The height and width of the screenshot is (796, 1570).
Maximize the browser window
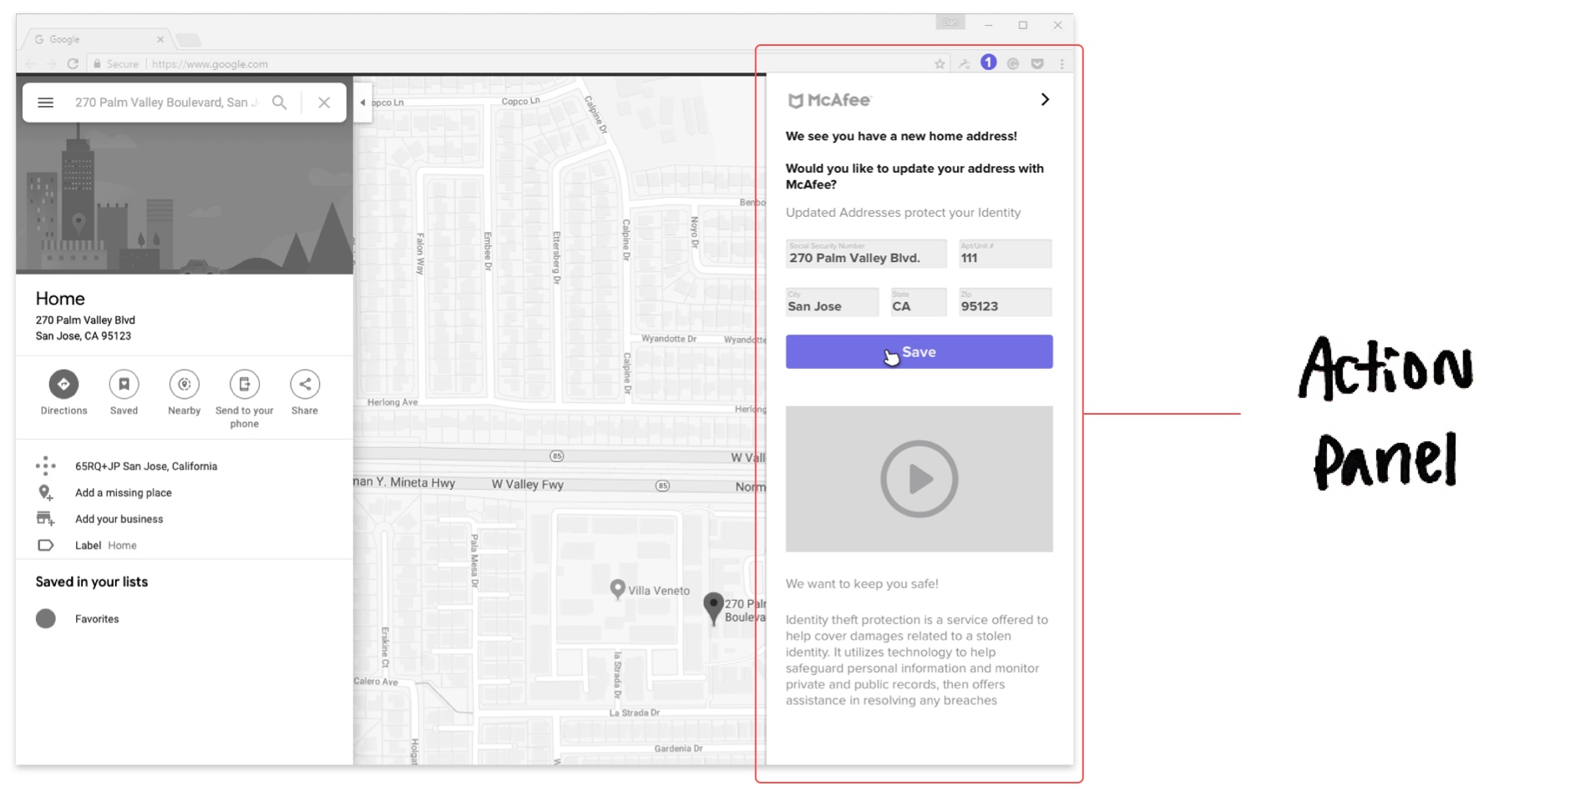click(1023, 25)
